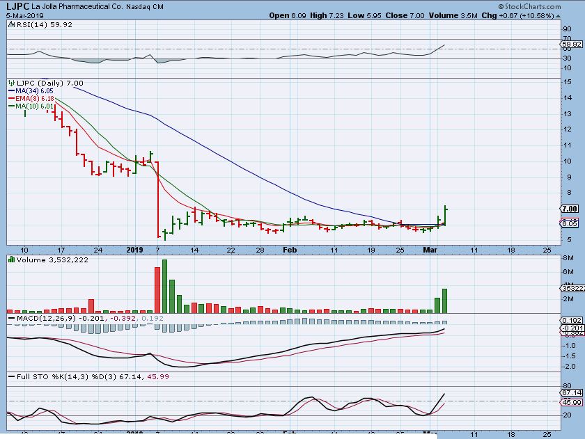Click the 6.05 moving average tag on price axis
Image resolution: width=585 pixels, height=439 pixels.
[570, 223]
